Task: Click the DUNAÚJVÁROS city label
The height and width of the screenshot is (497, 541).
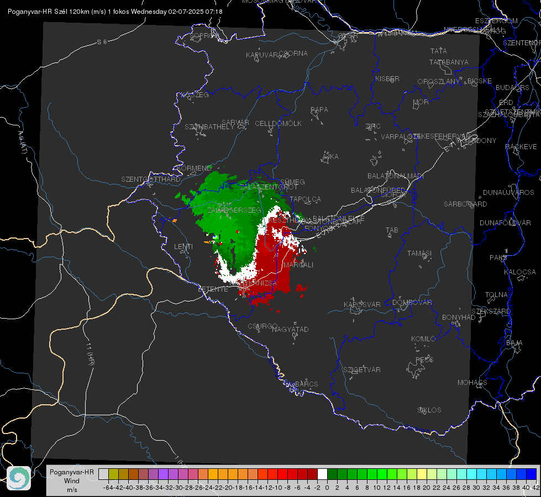Action: (508, 193)
